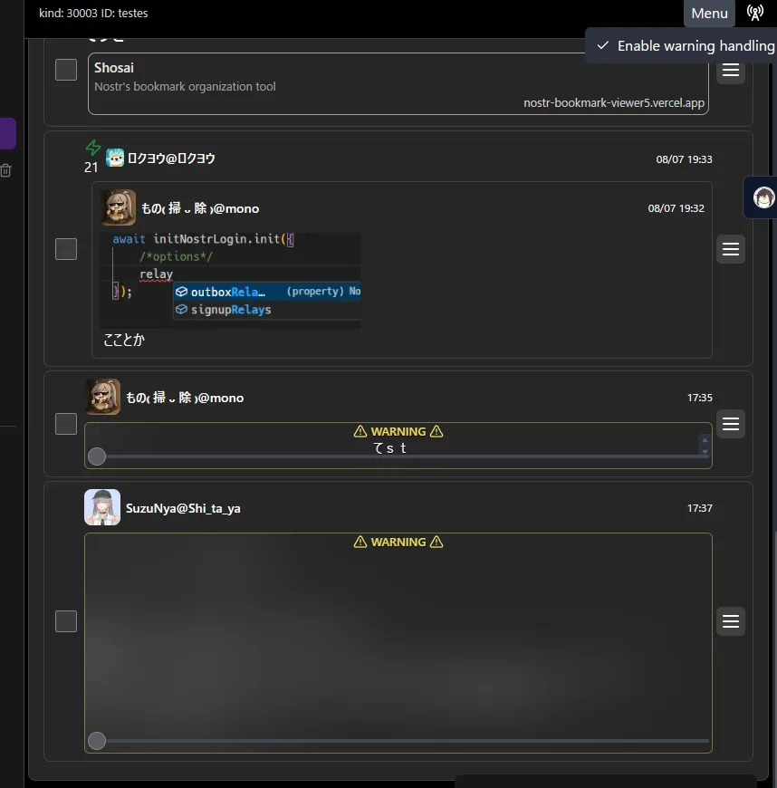The image size is (777, 788).
Task: Expand the hamburger menu on mono's 17:35 post
Action: coord(731,424)
